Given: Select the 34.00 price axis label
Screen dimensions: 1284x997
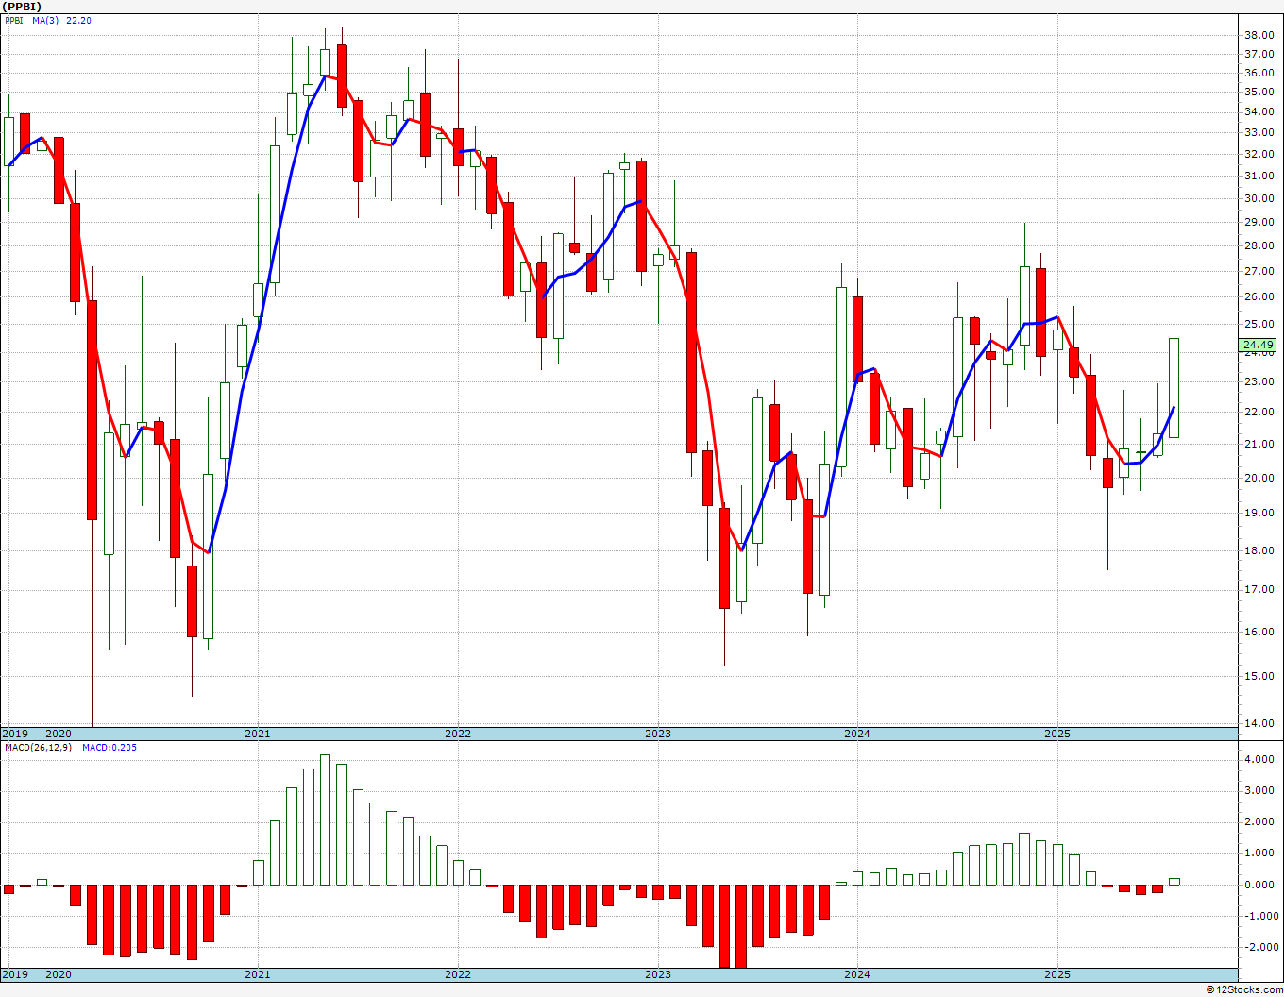Looking at the screenshot, I should (x=1259, y=112).
